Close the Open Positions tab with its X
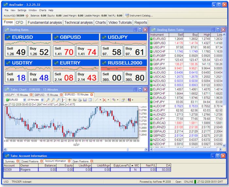 coord(91,161)
